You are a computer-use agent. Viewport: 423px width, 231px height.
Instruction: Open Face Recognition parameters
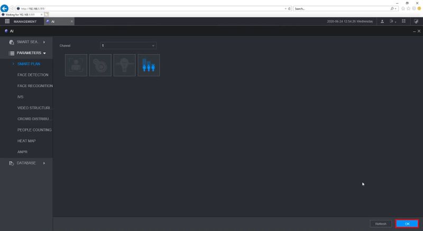(35, 86)
